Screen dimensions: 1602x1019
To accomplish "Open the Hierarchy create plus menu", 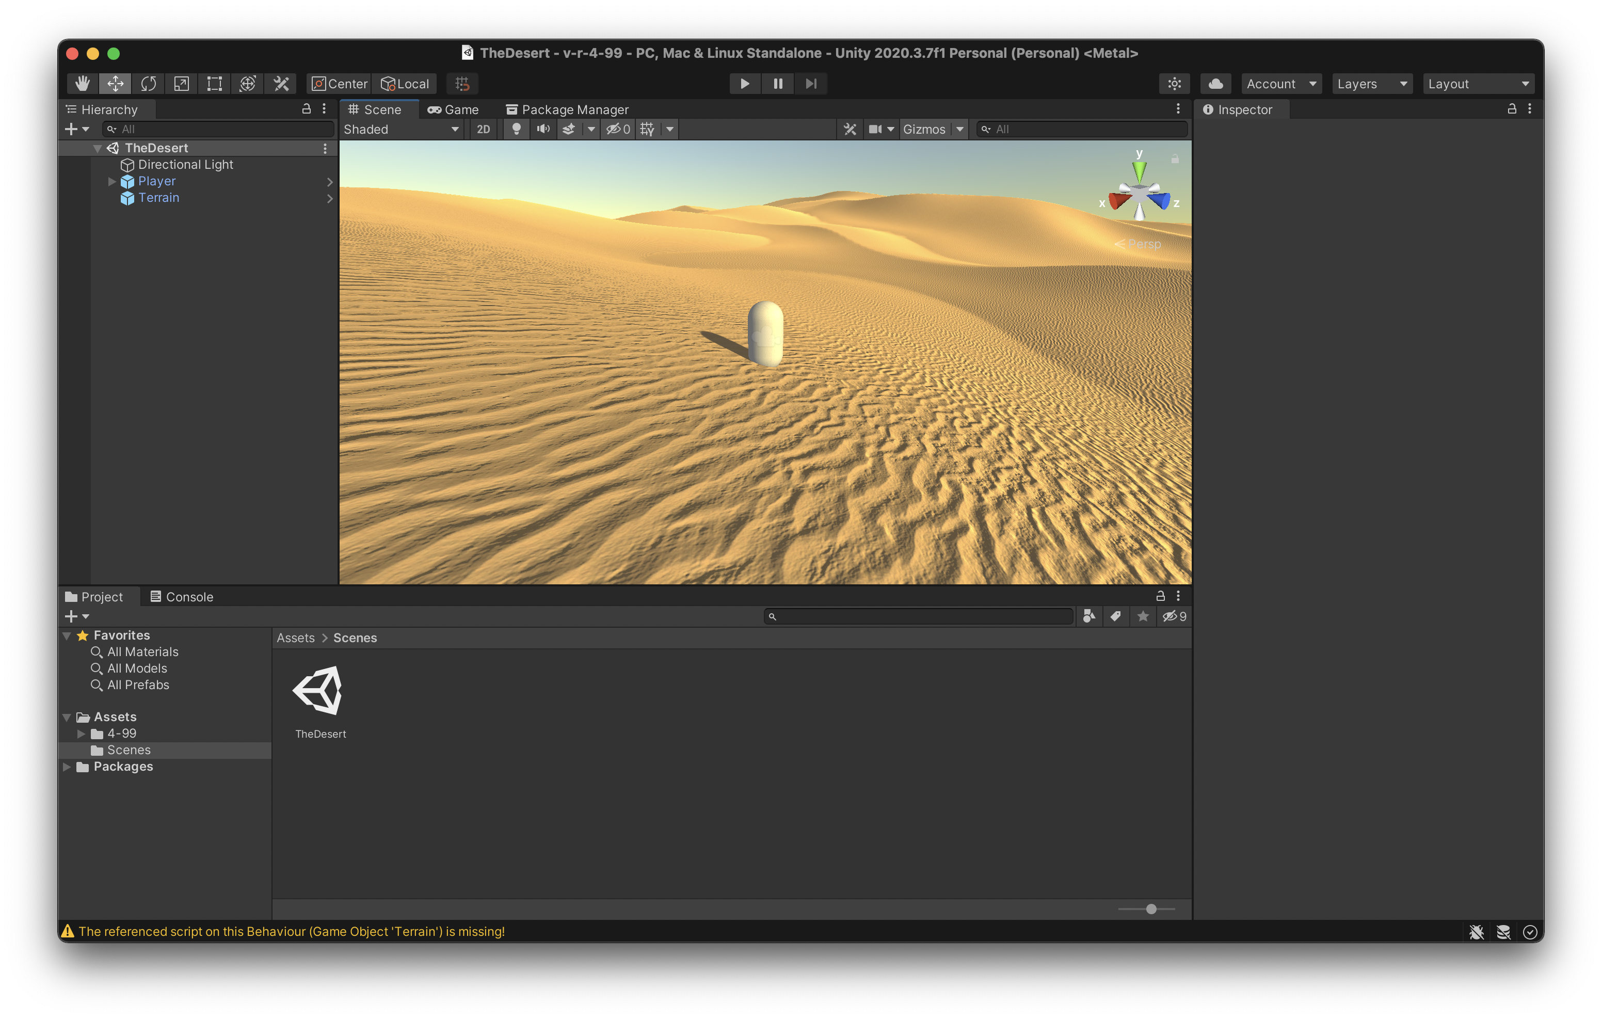I will pyautogui.click(x=76, y=129).
